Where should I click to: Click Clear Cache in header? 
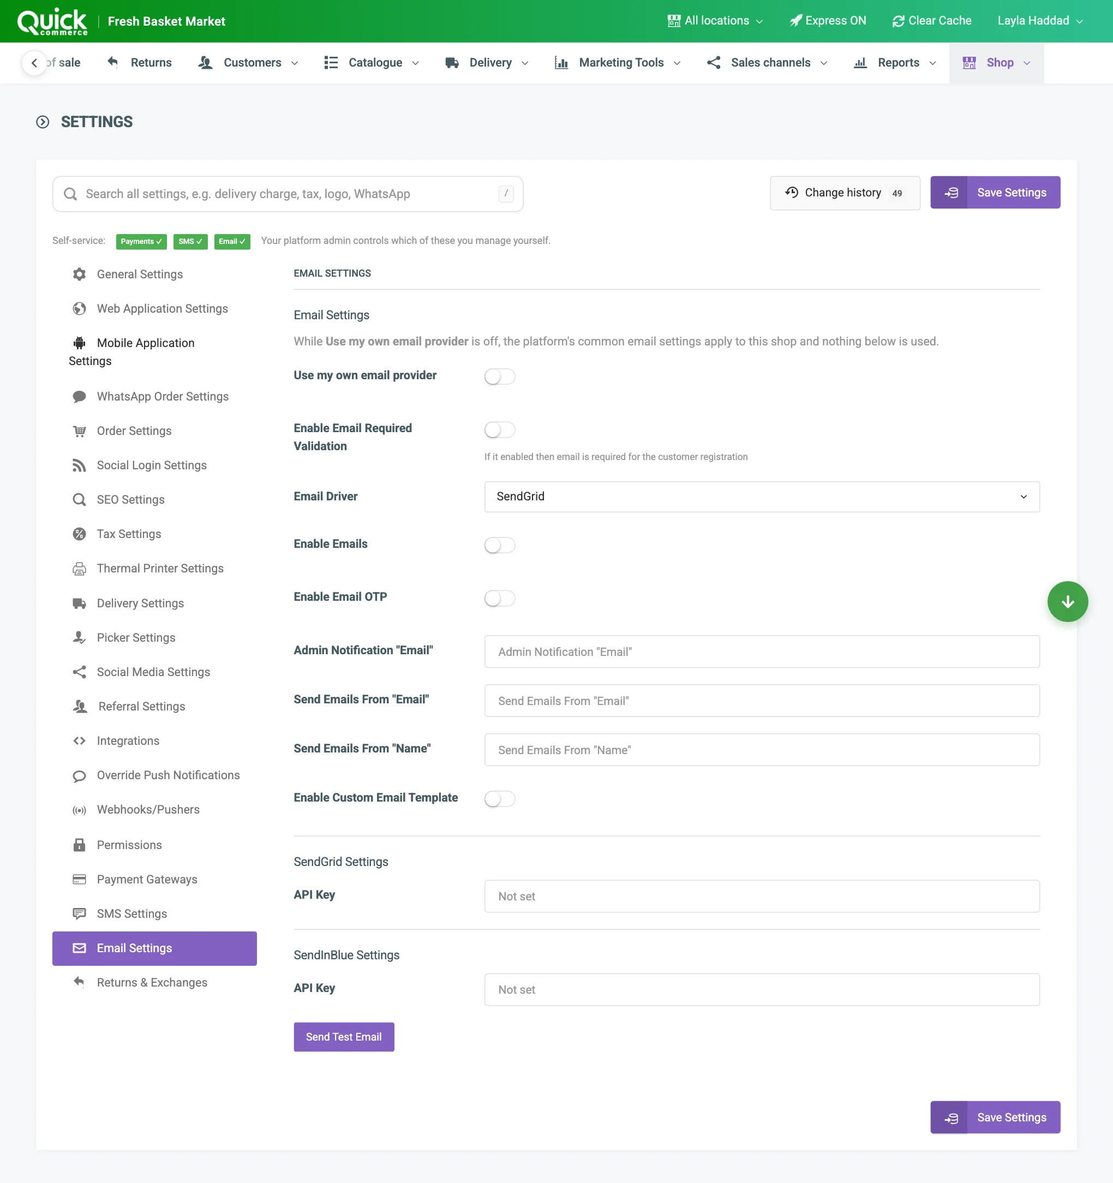[931, 21]
